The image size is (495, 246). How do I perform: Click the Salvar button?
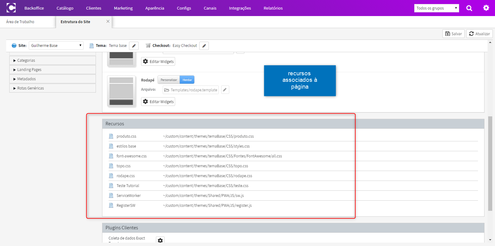[454, 34]
